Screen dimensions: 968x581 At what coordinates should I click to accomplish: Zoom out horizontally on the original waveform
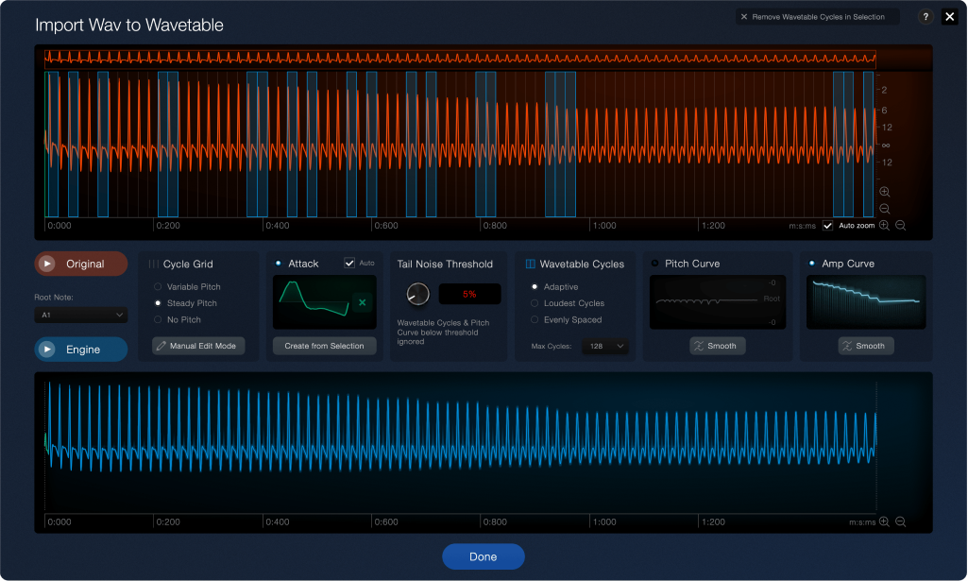click(x=898, y=225)
